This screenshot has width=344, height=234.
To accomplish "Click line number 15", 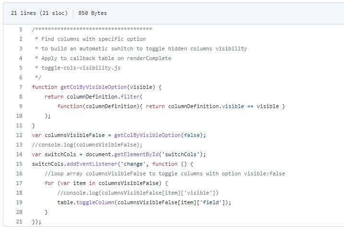I will (19, 164).
